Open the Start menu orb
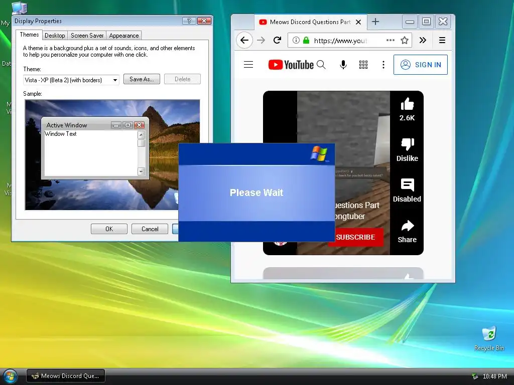This screenshot has height=385, width=514. [10, 376]
